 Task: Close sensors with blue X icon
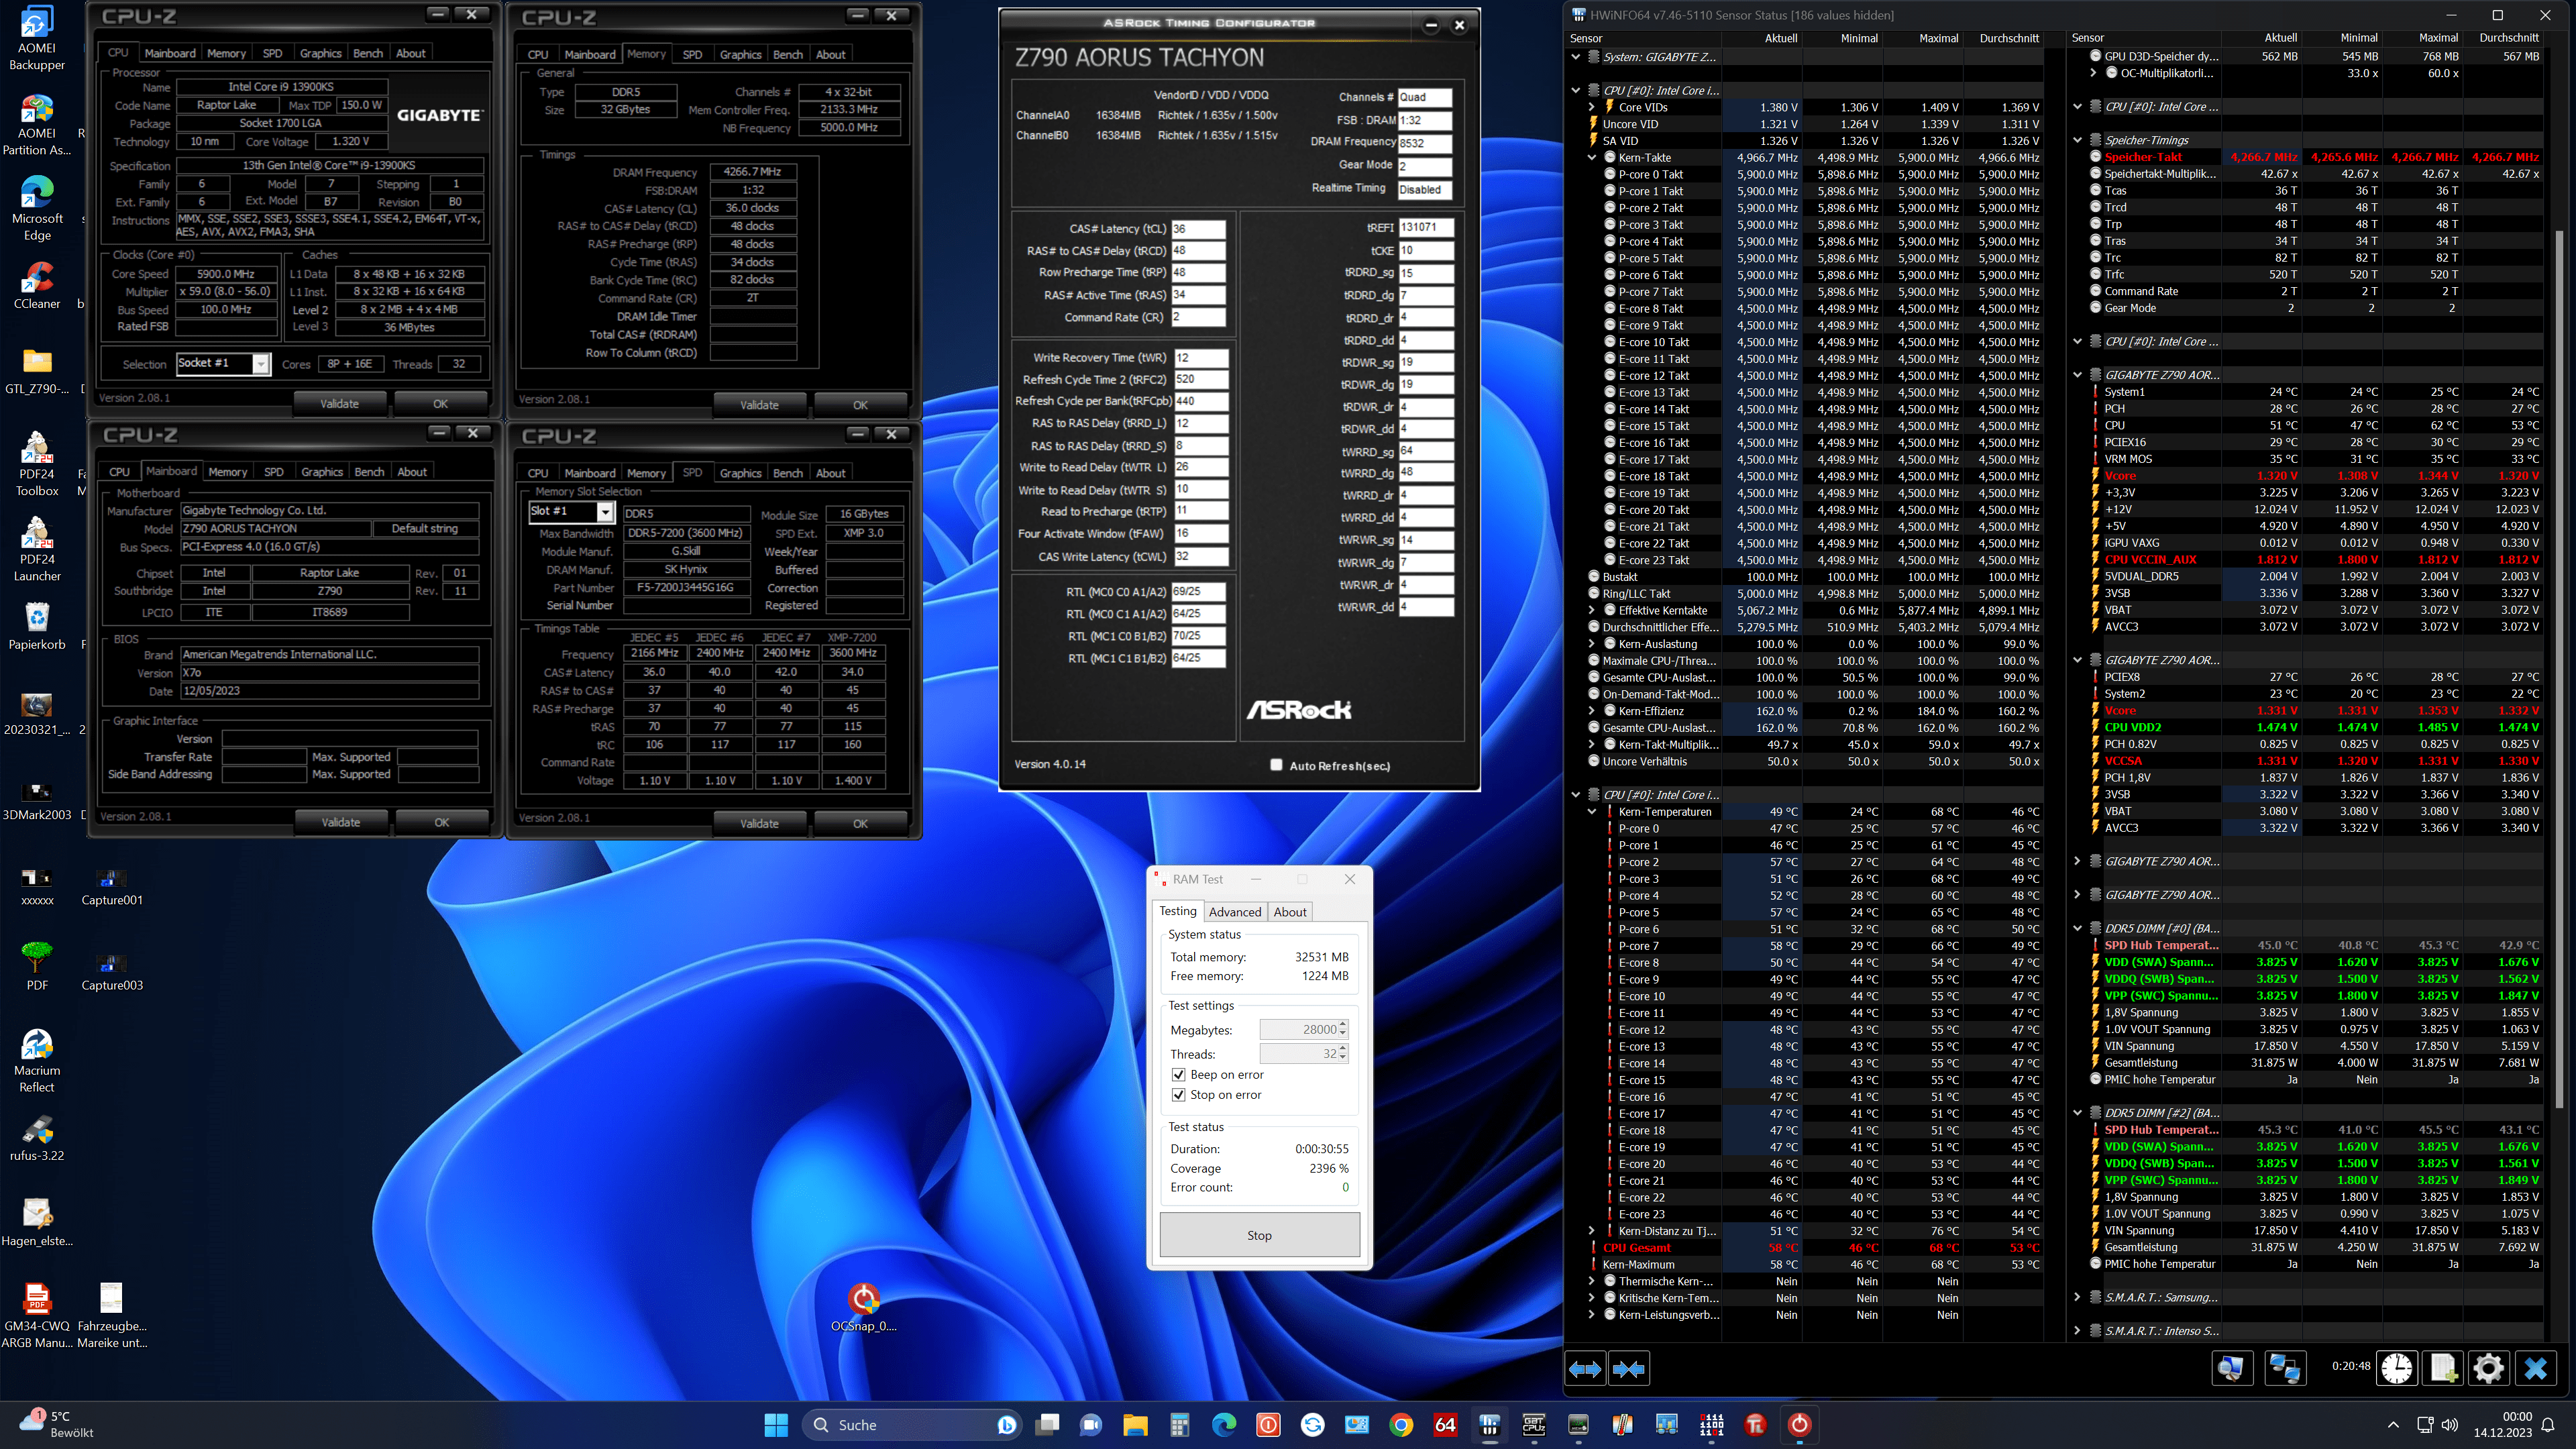(2535, 1368)
